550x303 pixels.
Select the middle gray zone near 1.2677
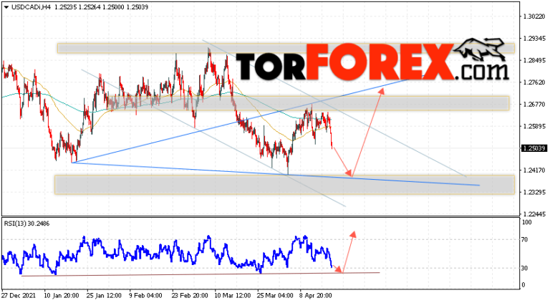[x=308, y=103]
